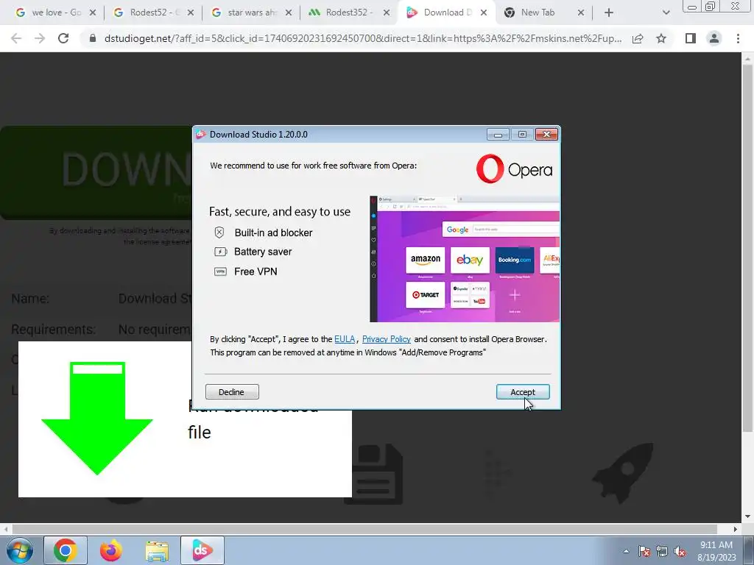Open Chrome's three-dot menu

point(738,38)
